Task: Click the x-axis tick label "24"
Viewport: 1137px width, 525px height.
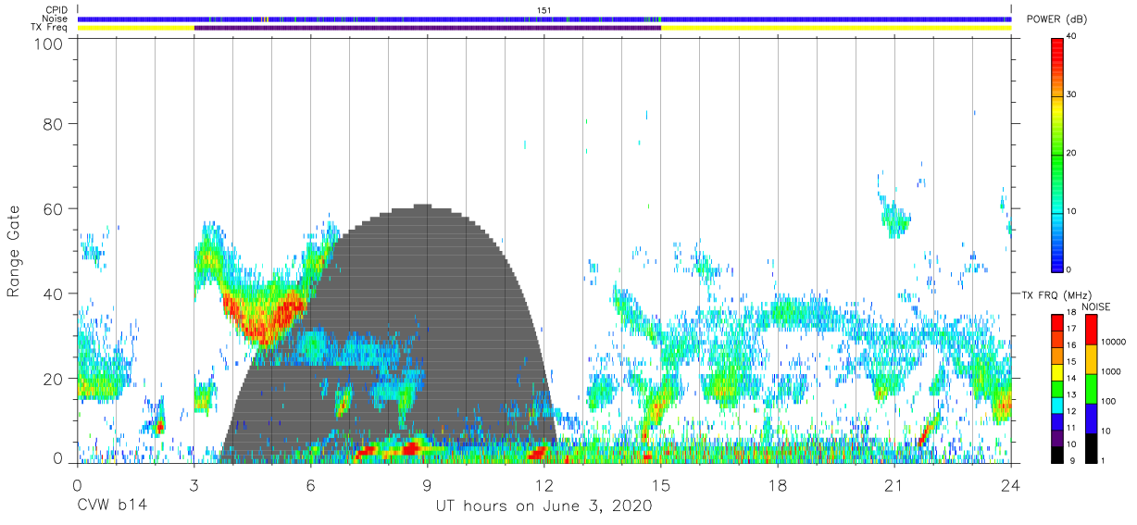Action: coord(1010,484)
